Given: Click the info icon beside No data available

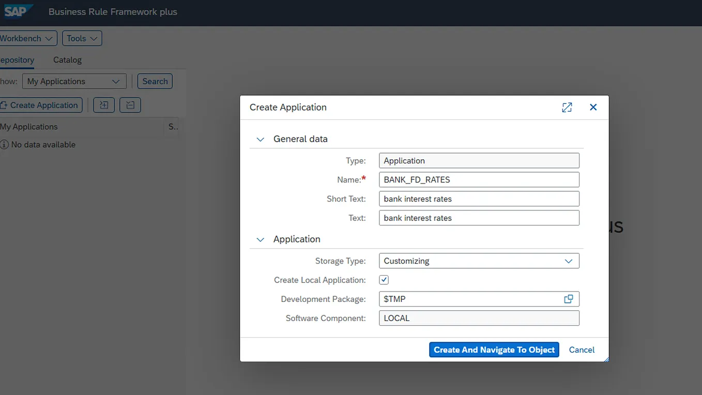Looking at the screenshot, I should [x=5, y=145].
